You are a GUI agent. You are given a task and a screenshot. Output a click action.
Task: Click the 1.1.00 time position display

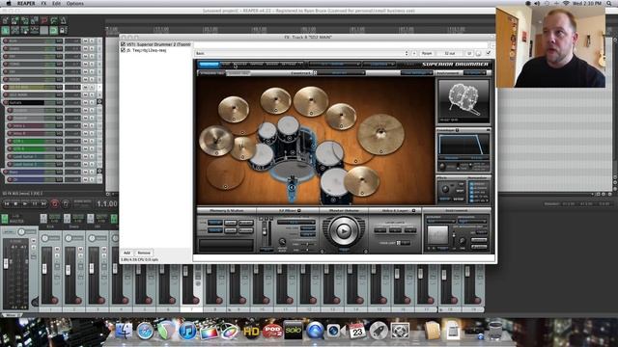[x=106, y=203]
